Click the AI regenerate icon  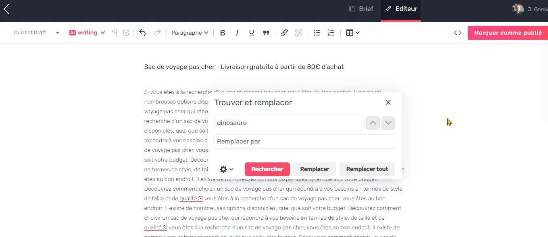126,33
